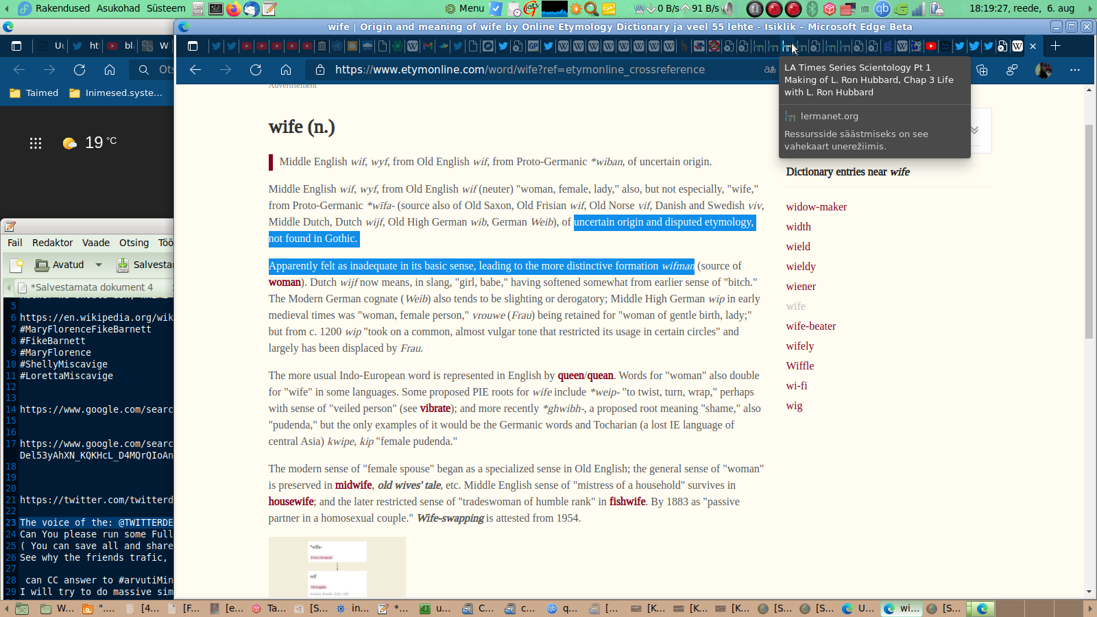Image resolution: width=1097 pixels, height=617 pixels.
Task: Open nearby entry 'wiener'
Action: click(801, 287)
